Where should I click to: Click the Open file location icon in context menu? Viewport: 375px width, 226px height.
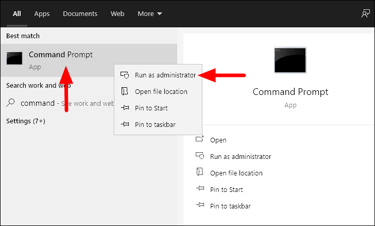[125, 91]
